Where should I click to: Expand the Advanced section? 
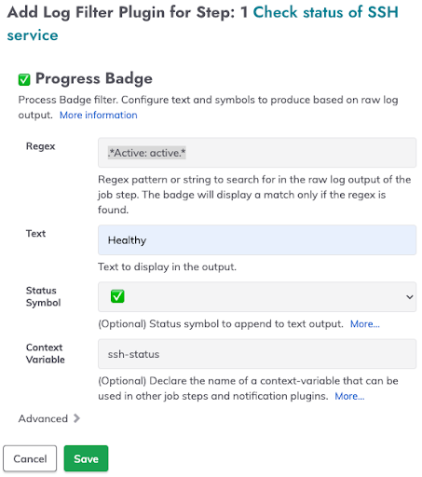click(49, 418)
